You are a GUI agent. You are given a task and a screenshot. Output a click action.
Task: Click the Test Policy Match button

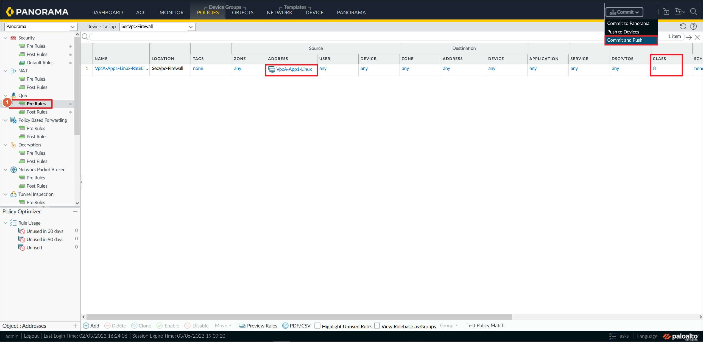point(485,326)
